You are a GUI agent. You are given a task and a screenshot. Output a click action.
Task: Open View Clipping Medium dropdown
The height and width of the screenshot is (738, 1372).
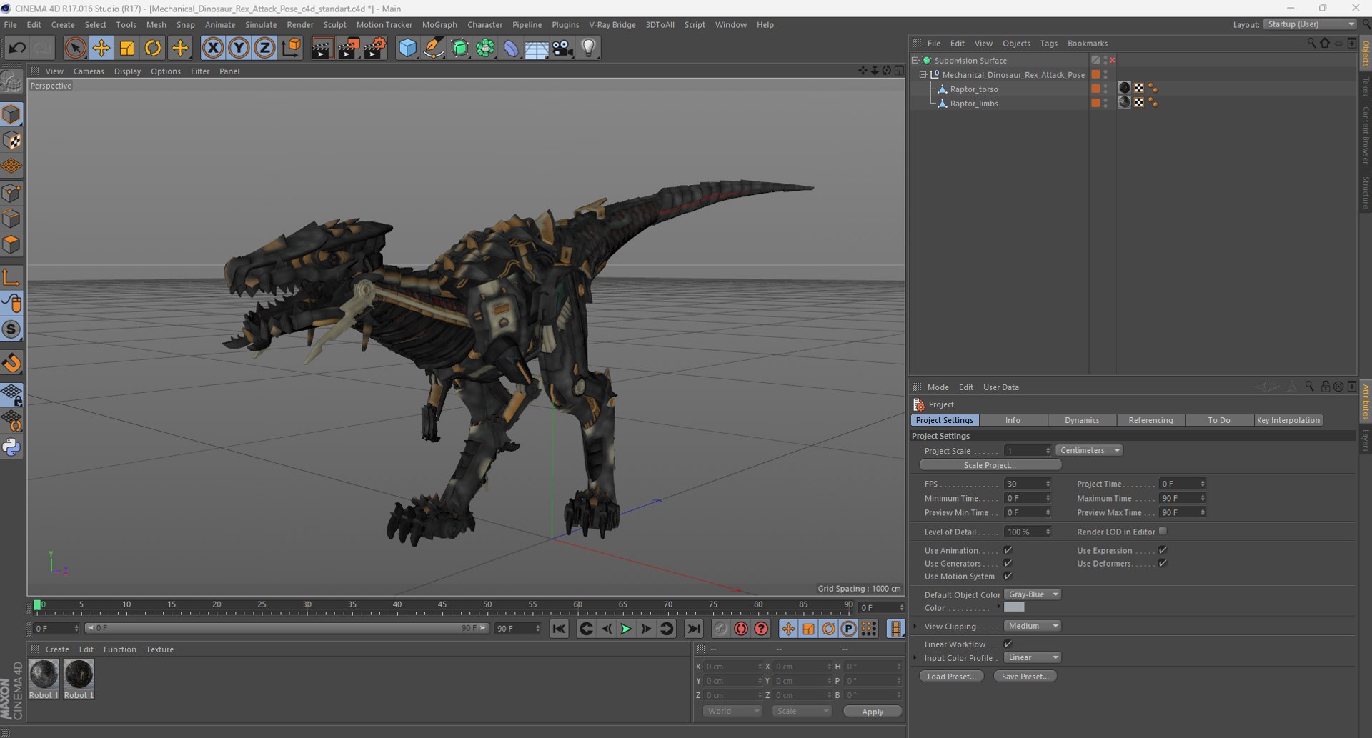(x=1033, y=626)
